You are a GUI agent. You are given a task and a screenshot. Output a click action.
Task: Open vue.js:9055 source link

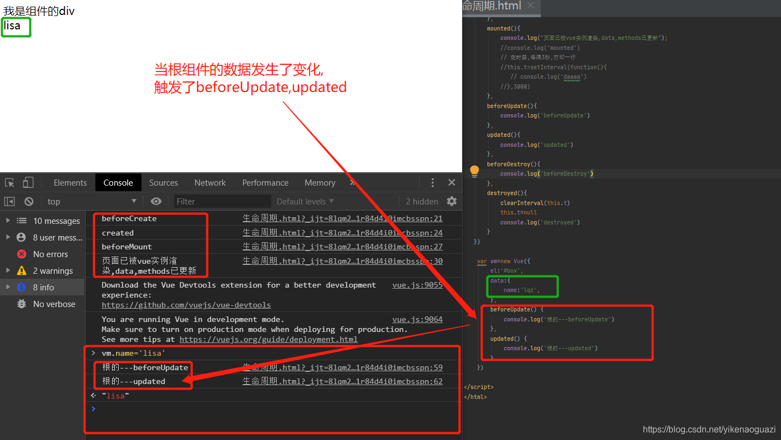(x=417, y=285)
